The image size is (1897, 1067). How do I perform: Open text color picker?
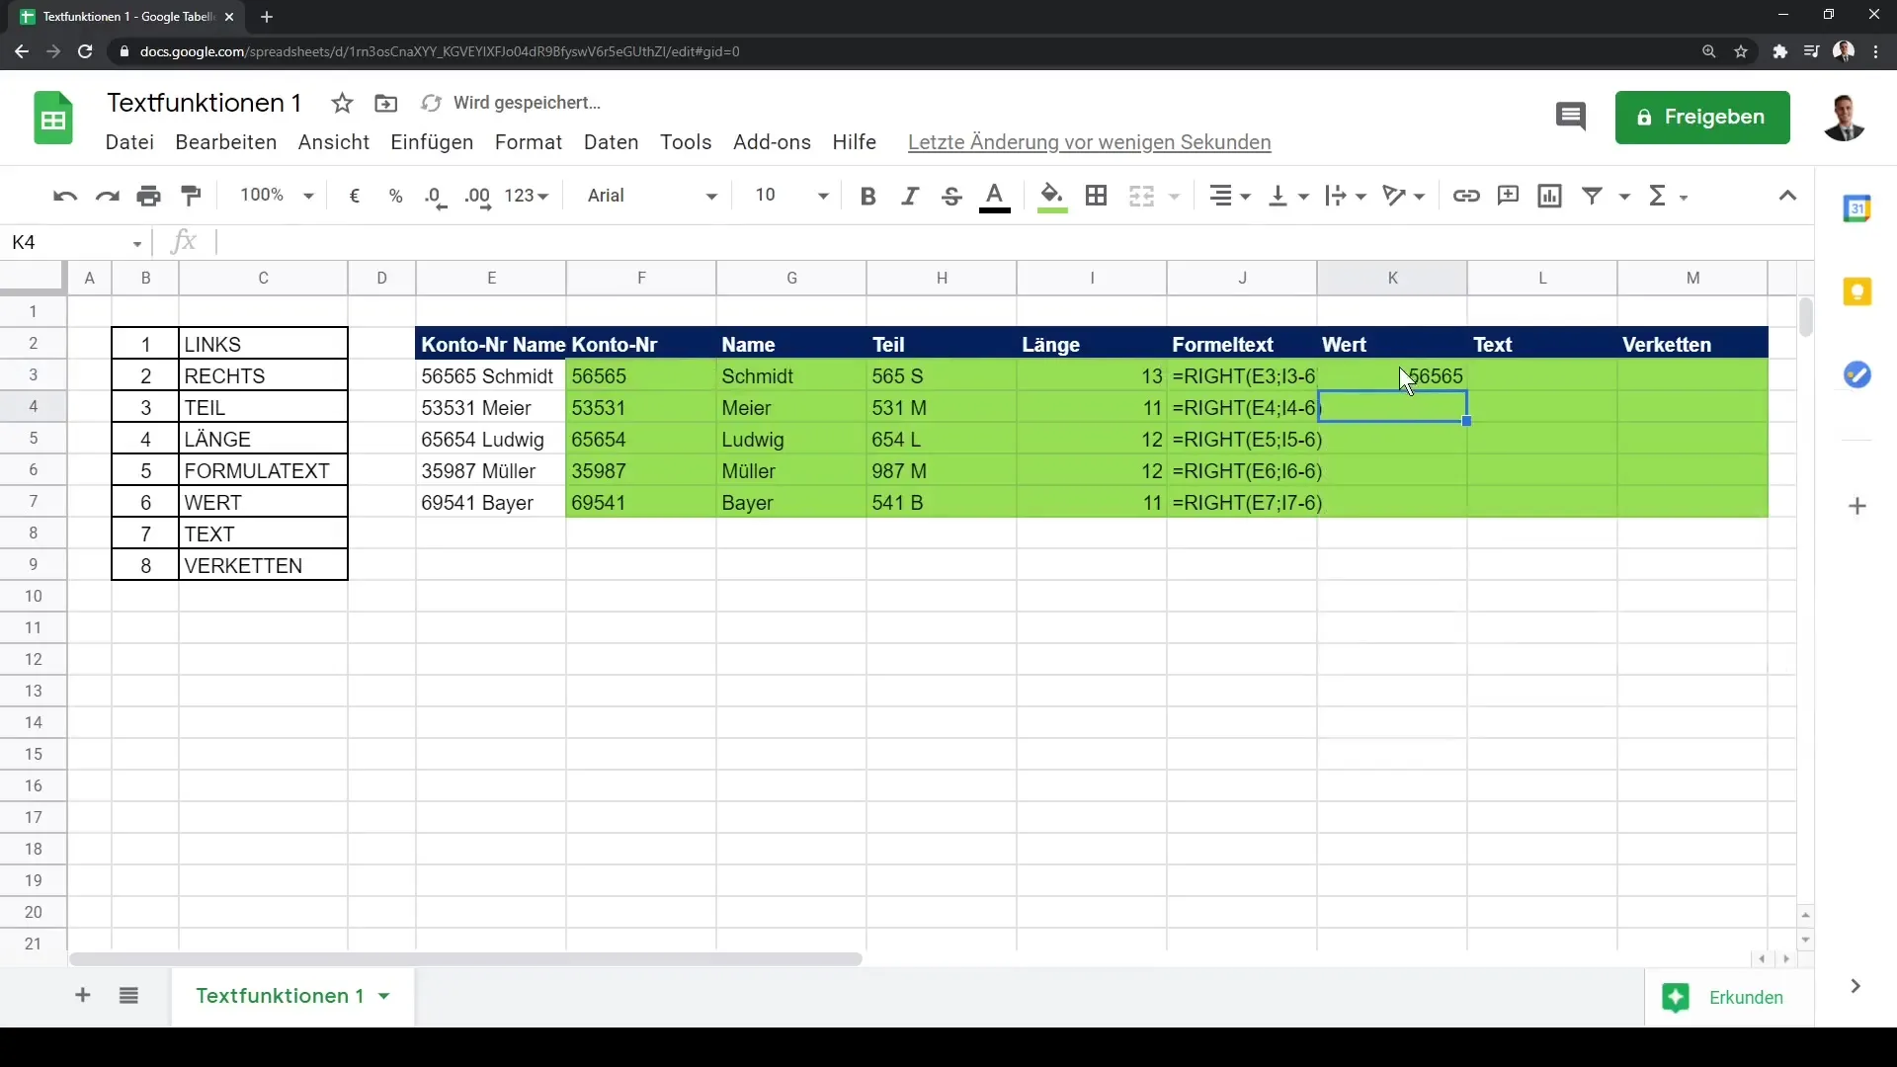coord(995,197)
